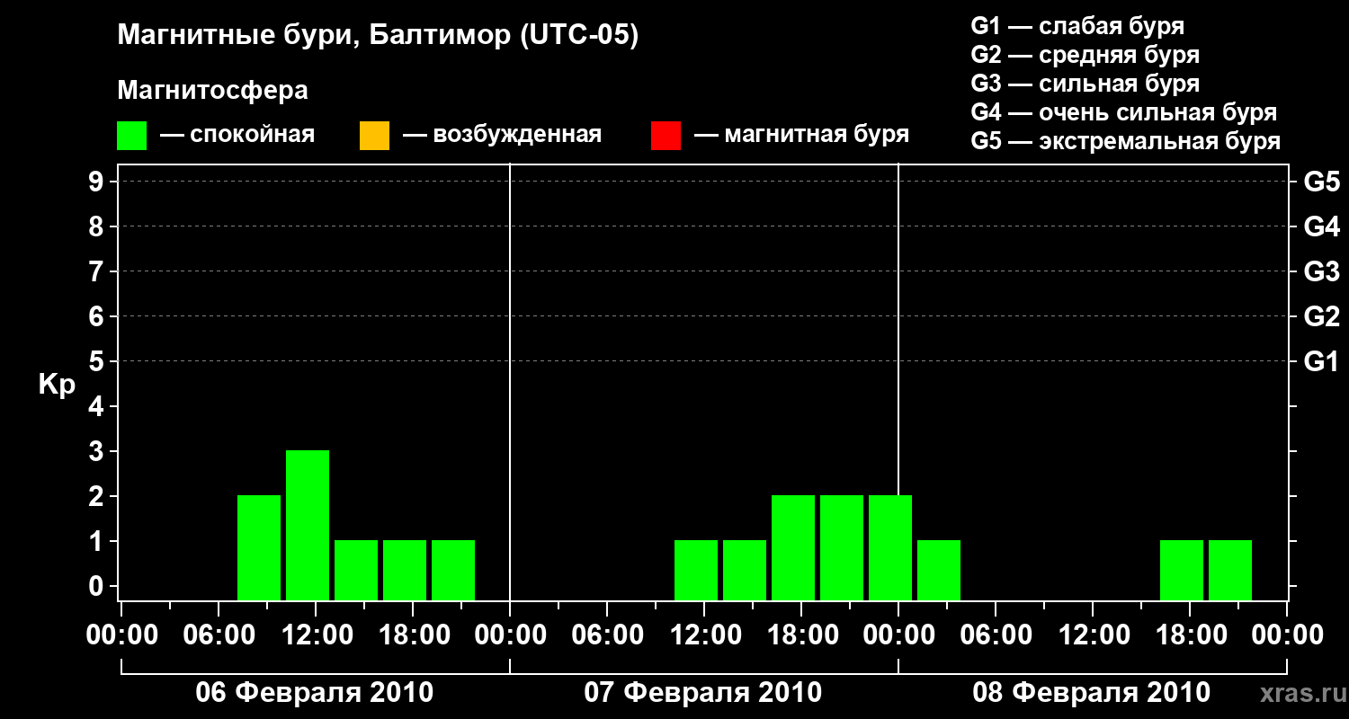This screenshot has height=719, width=1349.
Task: Click the 'G1' label on the right axis
Action: [x=1322, y=361]
